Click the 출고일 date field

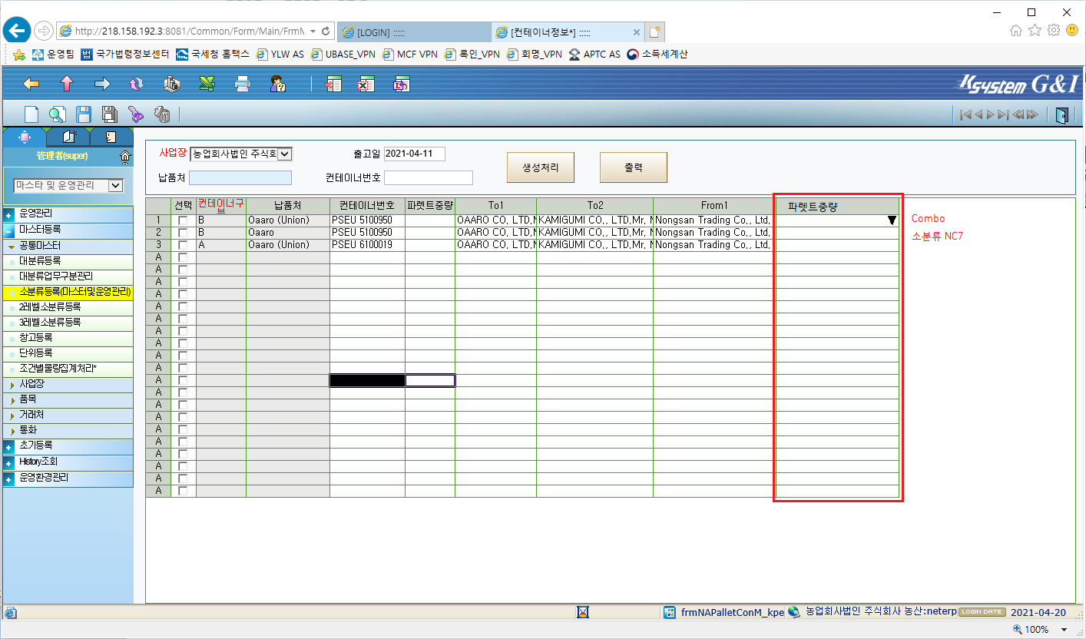pos(415,154)
